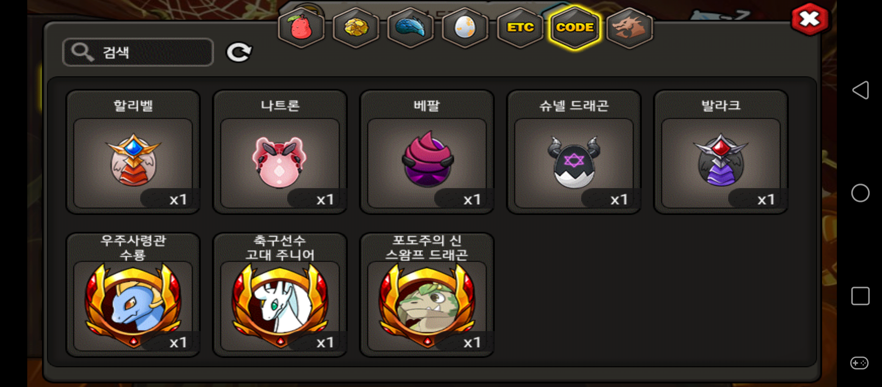The height and width of the screenshot is (387, 882).
Task: Open the fruit food category tab
Action: point(301,28)
